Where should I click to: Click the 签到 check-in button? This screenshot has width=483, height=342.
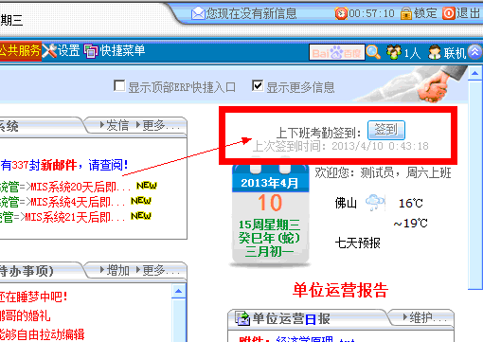[386, 130]
